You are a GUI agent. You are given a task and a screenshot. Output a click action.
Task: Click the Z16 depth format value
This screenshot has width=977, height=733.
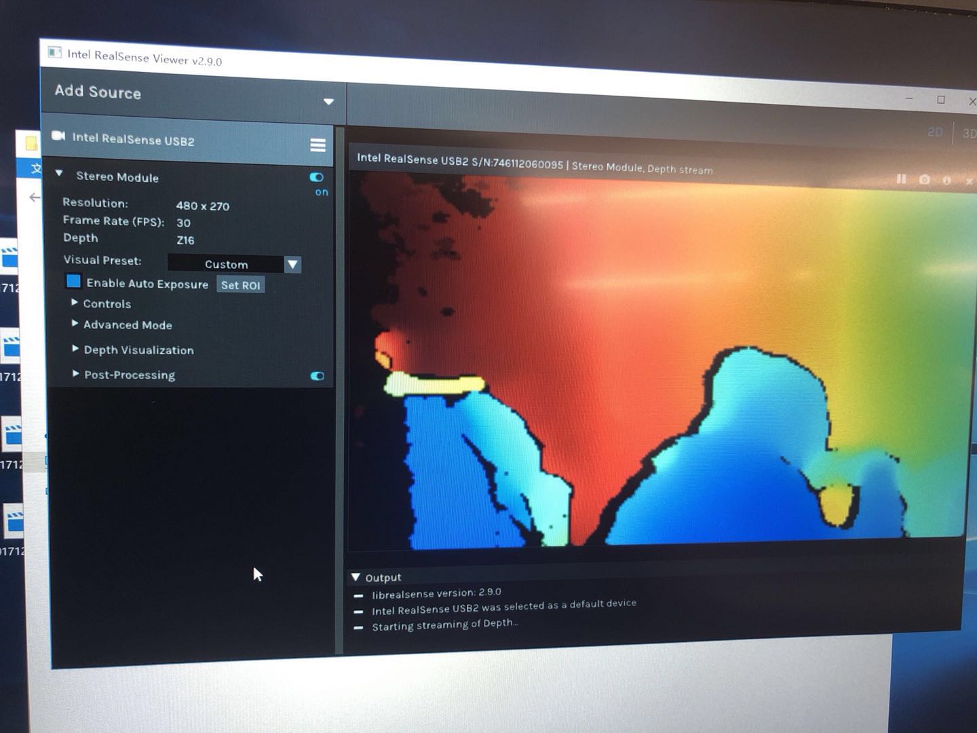pos(185,240)
